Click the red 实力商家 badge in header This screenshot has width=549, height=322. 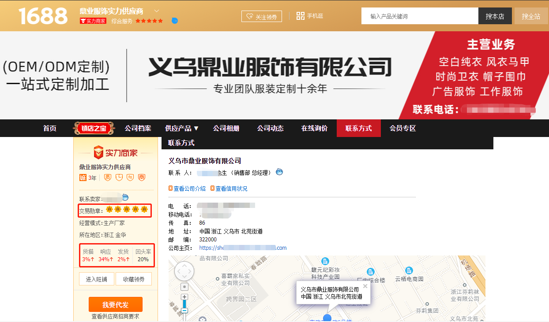(x=93, y=21)
